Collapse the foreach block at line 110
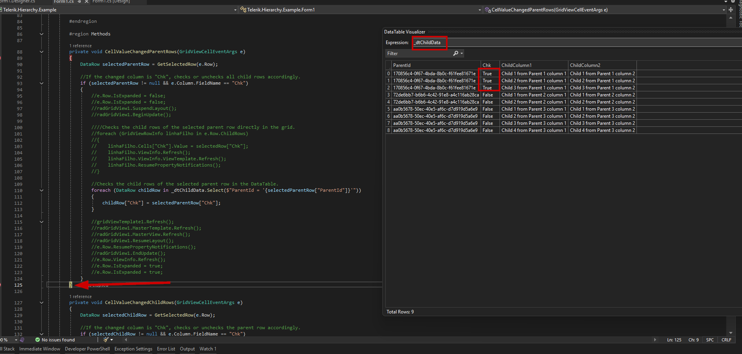Viewport: 742px width, 354px height. [42, 190]
